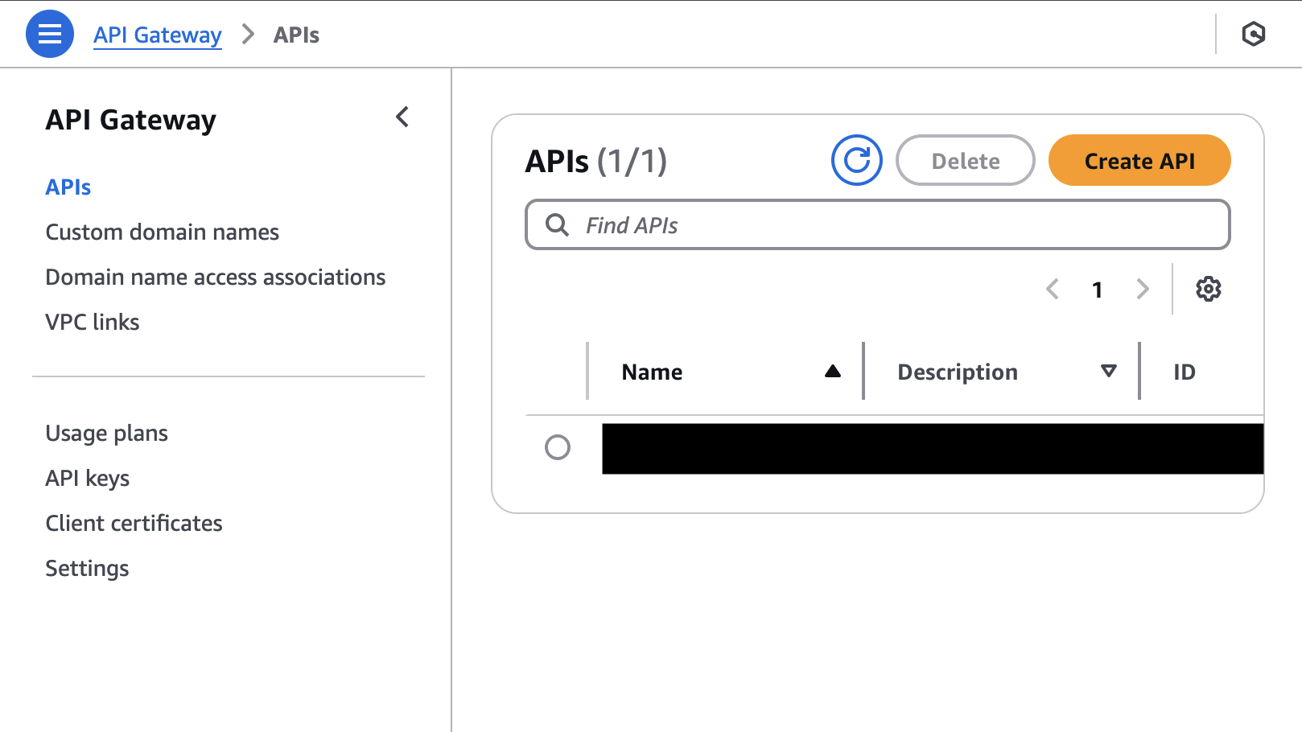1302x732 pixels.
Task: Sort by Name column ascending arrow
Action: [832, 371]
